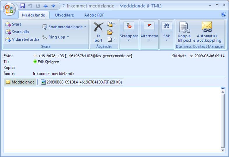
Task: Reply to all with Svara alla
Action: coord(17,32)
